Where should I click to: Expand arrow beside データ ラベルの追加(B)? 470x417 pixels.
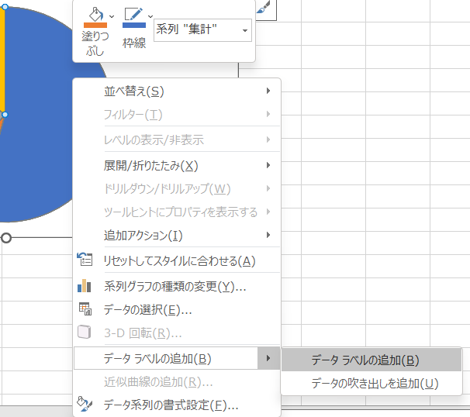point(268,358)
